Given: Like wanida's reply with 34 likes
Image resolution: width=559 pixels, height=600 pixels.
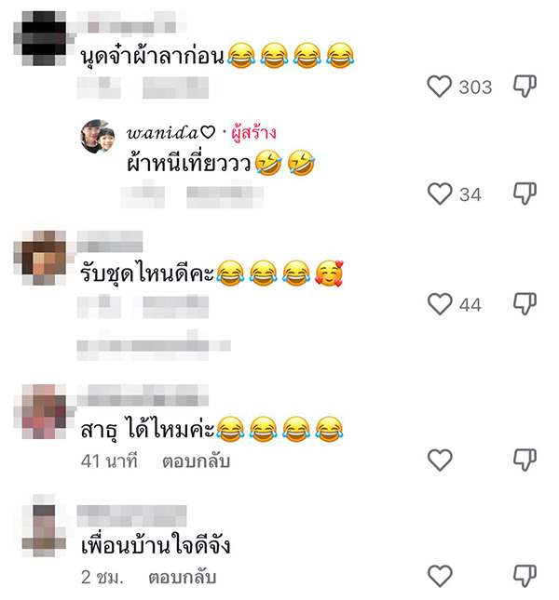Looking at the screenshot, I should click(x=440, y=194).
